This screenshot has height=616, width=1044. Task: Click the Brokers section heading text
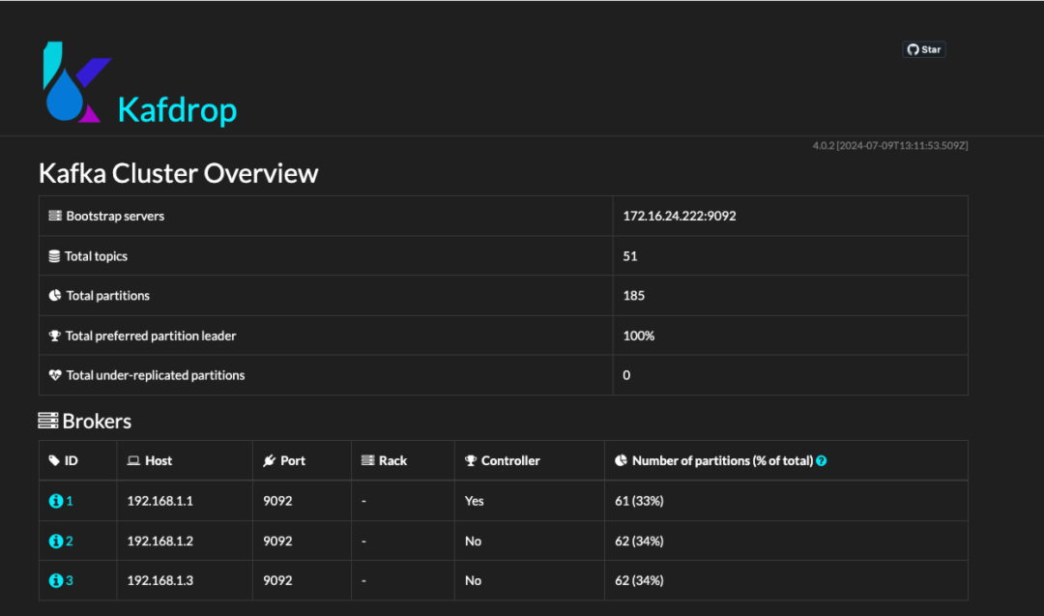pos(97,421)
